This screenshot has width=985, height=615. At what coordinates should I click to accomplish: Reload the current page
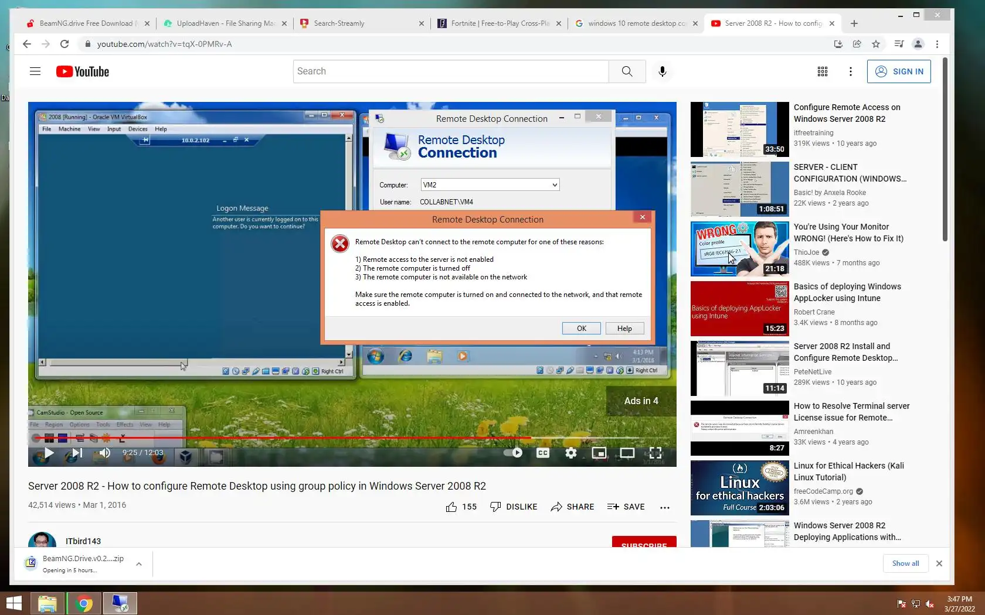pyautogui.click(x=64, y=44)
